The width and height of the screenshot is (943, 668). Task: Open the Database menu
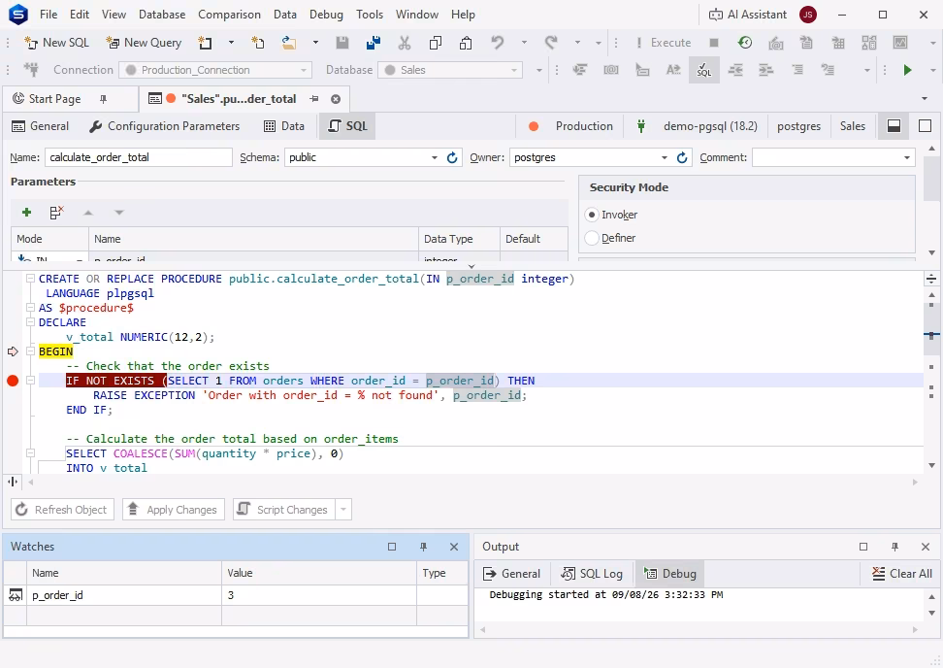pyautogui.click(x=162, y=15)
